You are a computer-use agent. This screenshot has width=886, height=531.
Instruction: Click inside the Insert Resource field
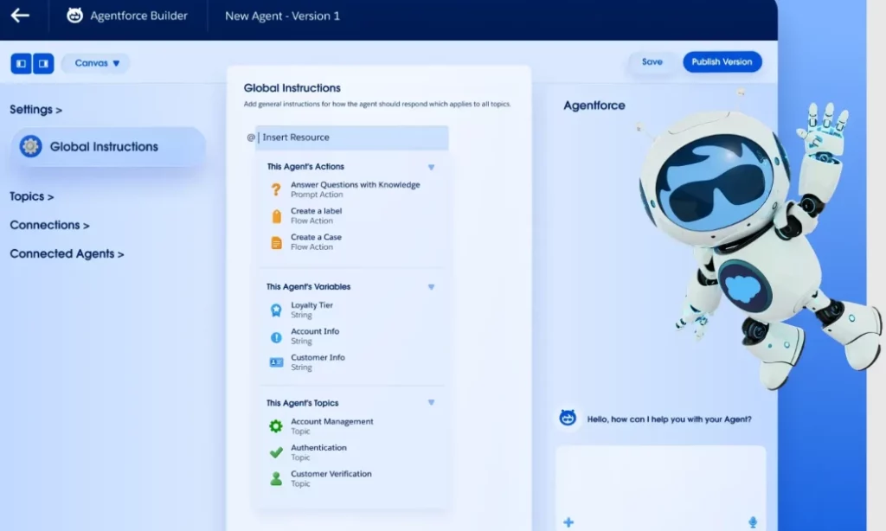(355, 138)
